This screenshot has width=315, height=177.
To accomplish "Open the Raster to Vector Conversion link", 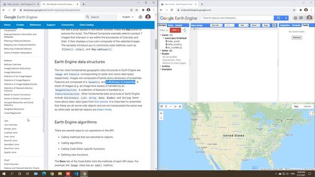I will [17, 95].
